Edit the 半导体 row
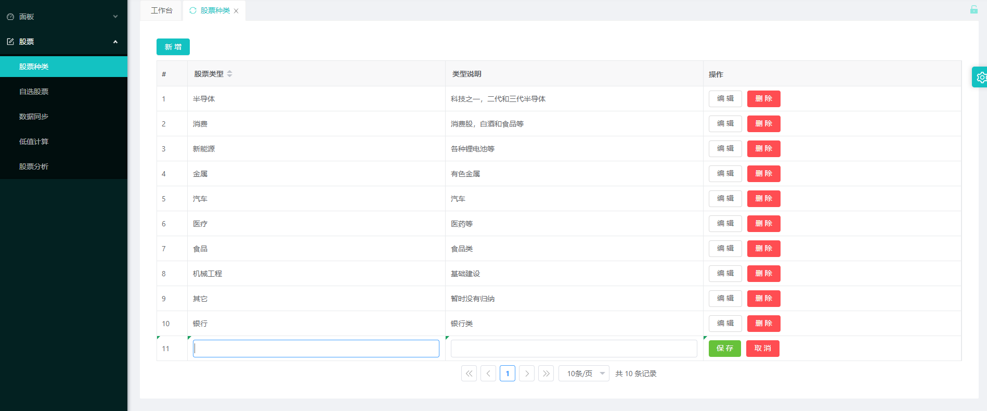 point(725,99)
